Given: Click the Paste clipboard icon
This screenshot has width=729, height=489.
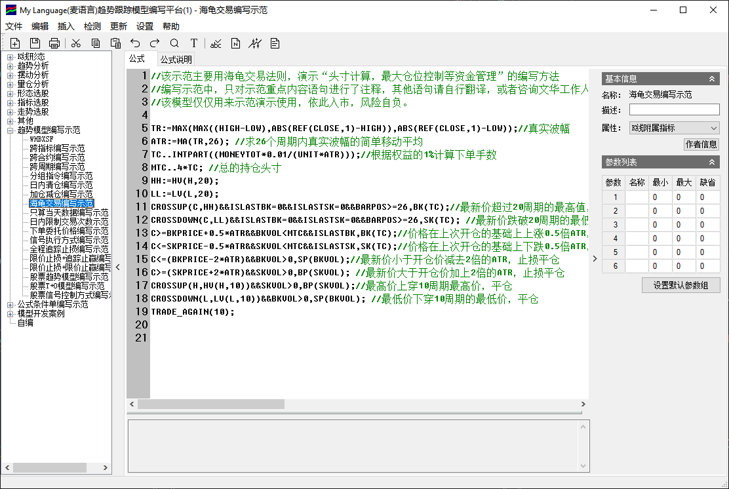Looking at the screenshot, I should coord(115,43).
